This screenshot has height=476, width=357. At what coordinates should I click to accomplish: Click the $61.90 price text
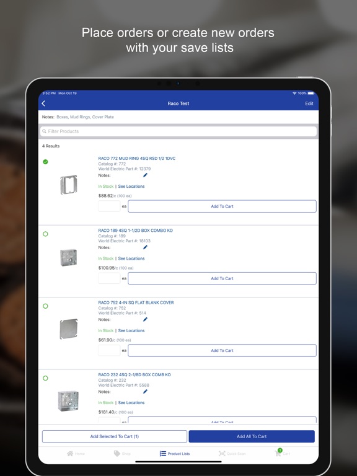click(105, 340)
